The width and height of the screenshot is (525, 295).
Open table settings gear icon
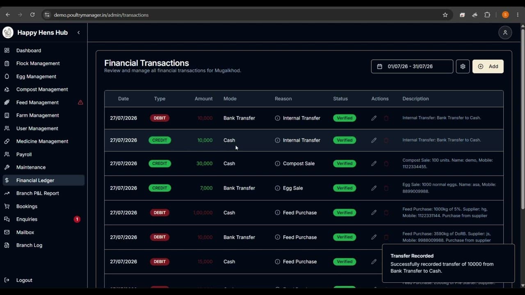point(463,66)
